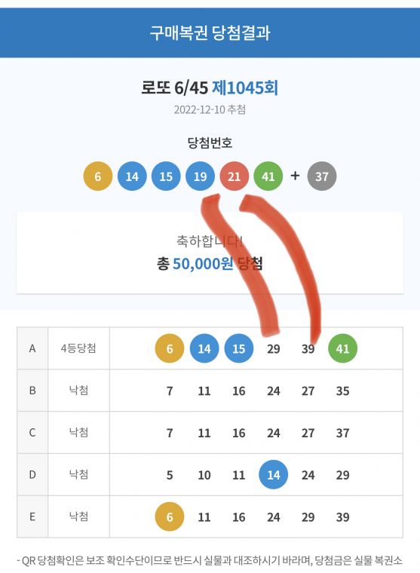
Task: Click the 4등당첨 result in row A
Action: tap(78, 348)
